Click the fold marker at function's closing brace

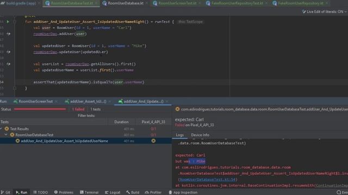click(15, 88)
